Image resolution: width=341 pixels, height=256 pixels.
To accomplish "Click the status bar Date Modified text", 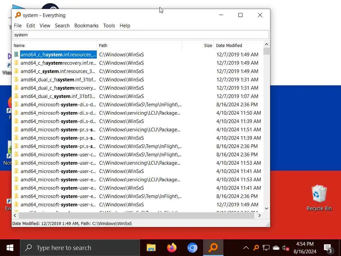I will pyautogui.click(x=72, y=224).
